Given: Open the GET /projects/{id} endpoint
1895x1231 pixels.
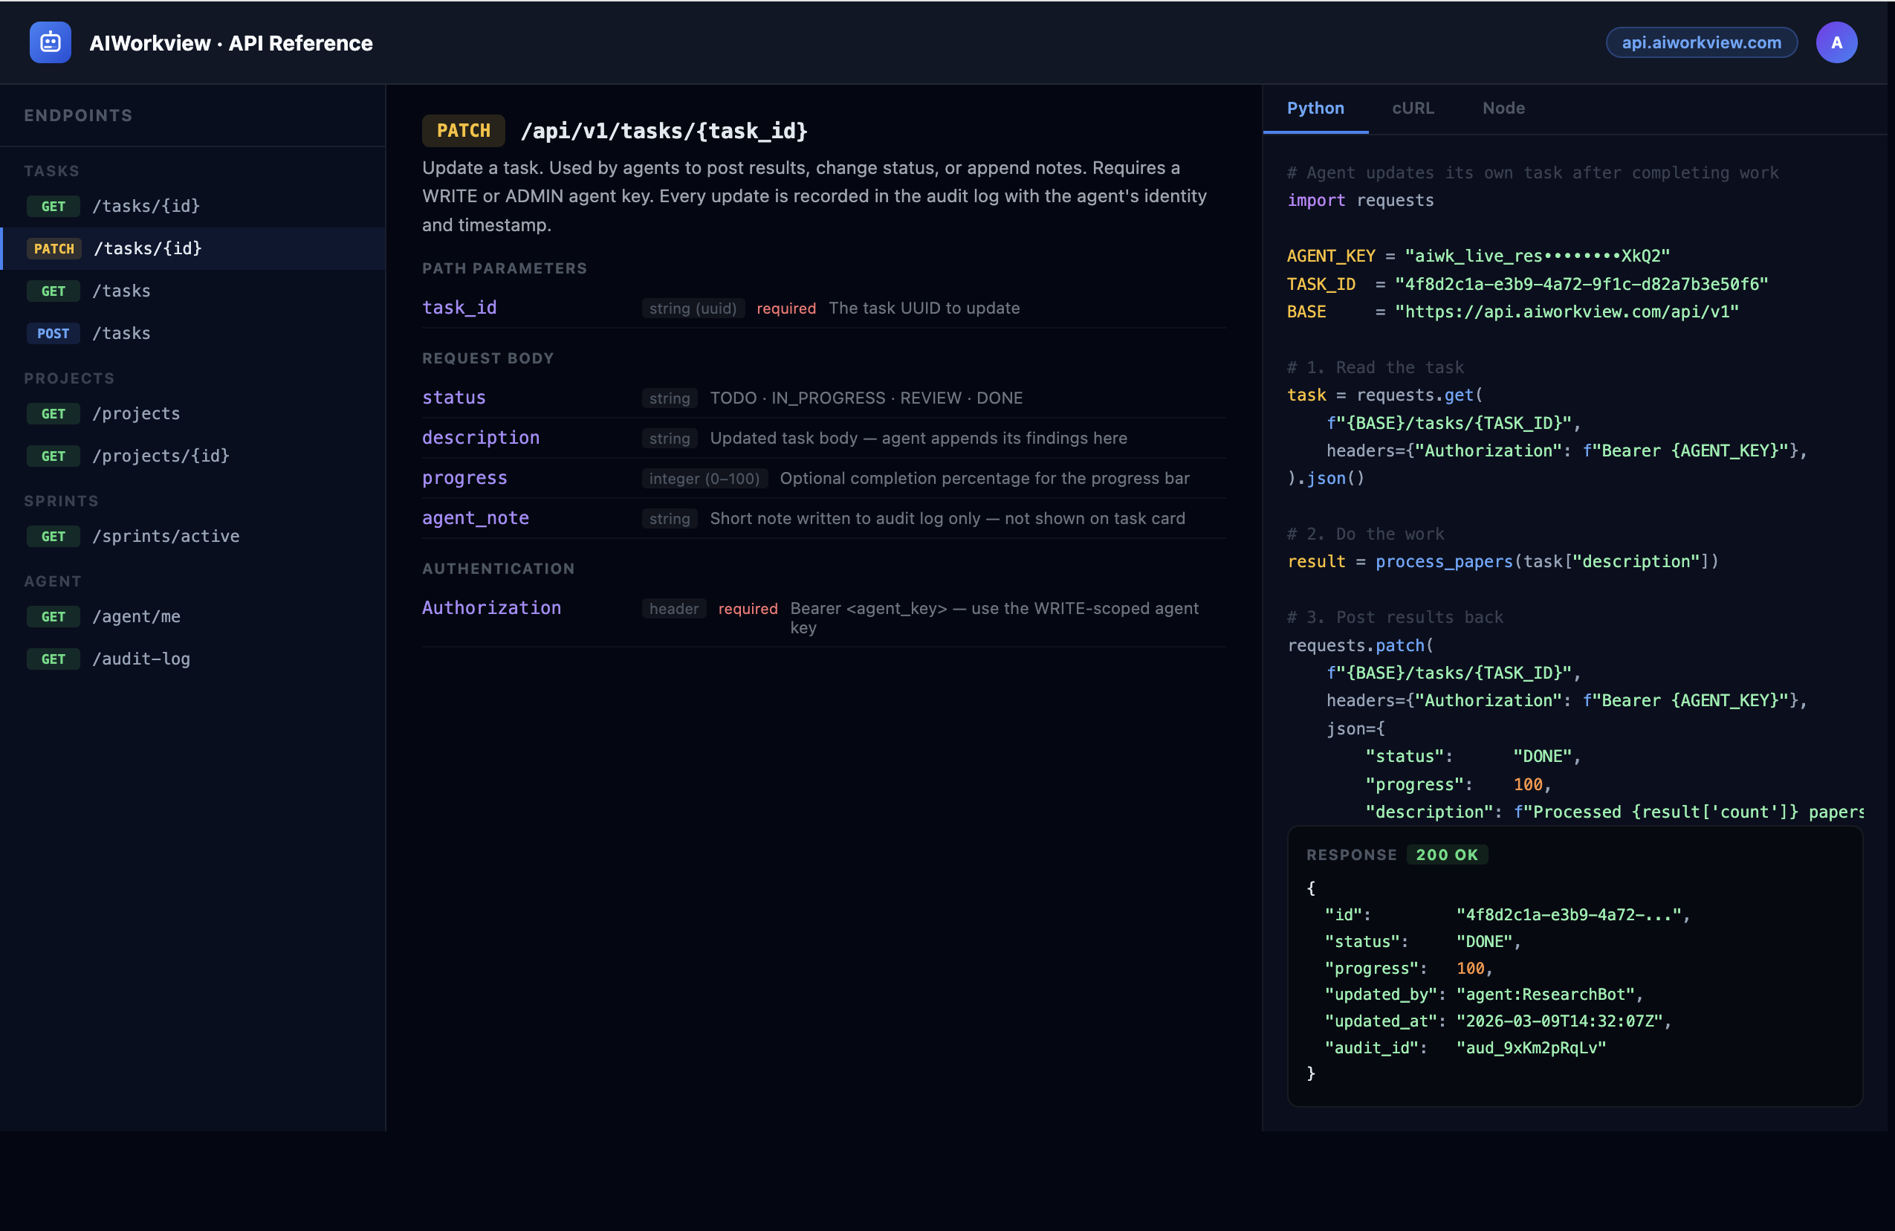Looking at the screenshot, I should [160, 456].
